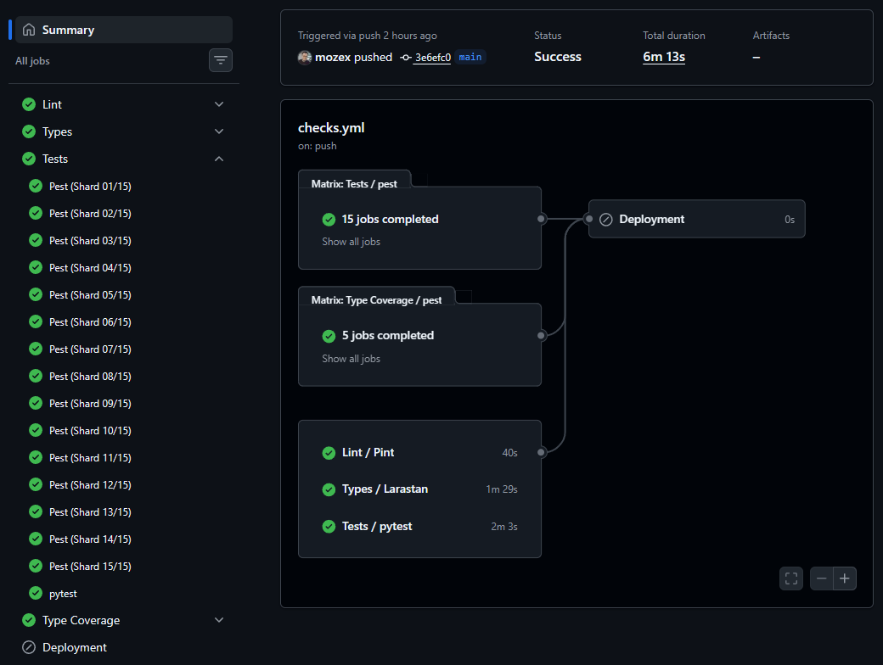Viewport: 883px width, 665px height.
Task: Select Matrix: Type Coverage / pest tab label
Action: 376,300
